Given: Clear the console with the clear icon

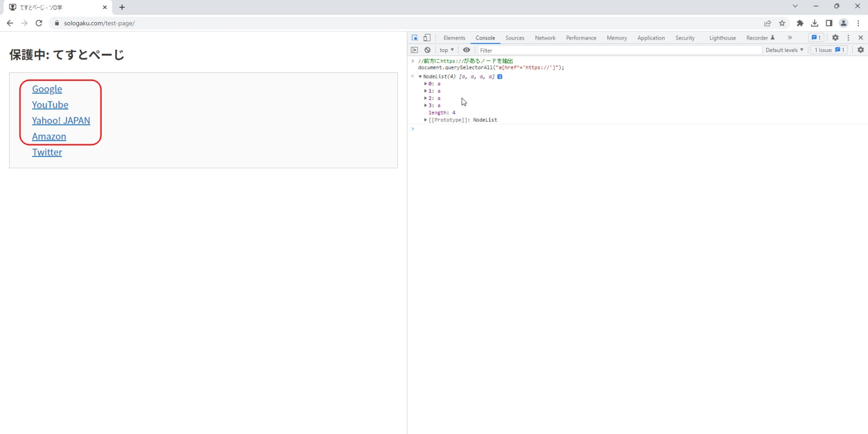Looking at the screenshot, I should (x=427, y=50).
